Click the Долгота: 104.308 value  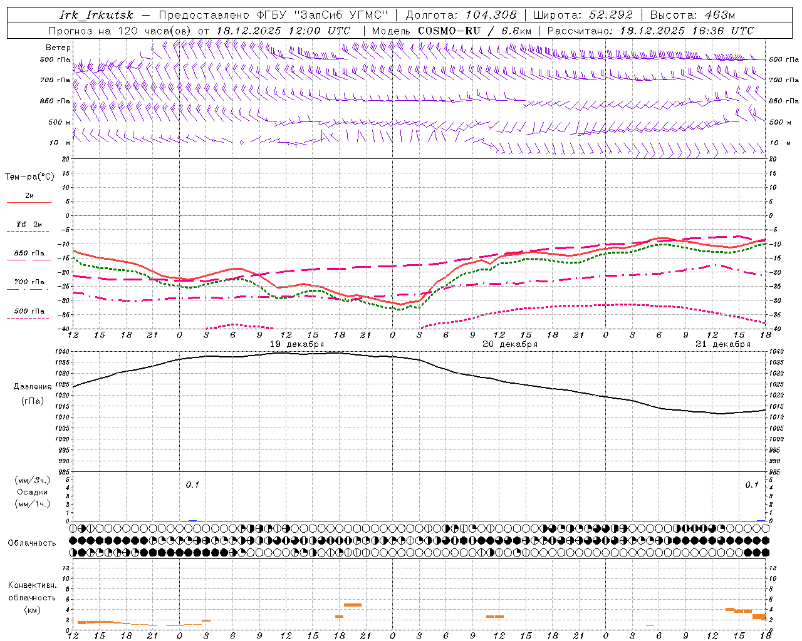tap(461, 15)
